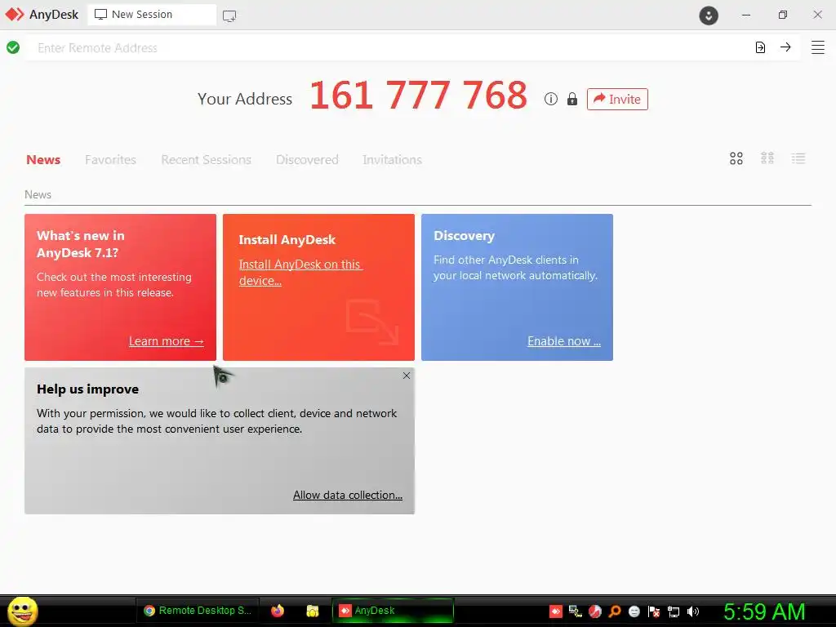This screenshot has width=836, height=627.
Task: Click the red globe tray icon
Action: [595, 611]
